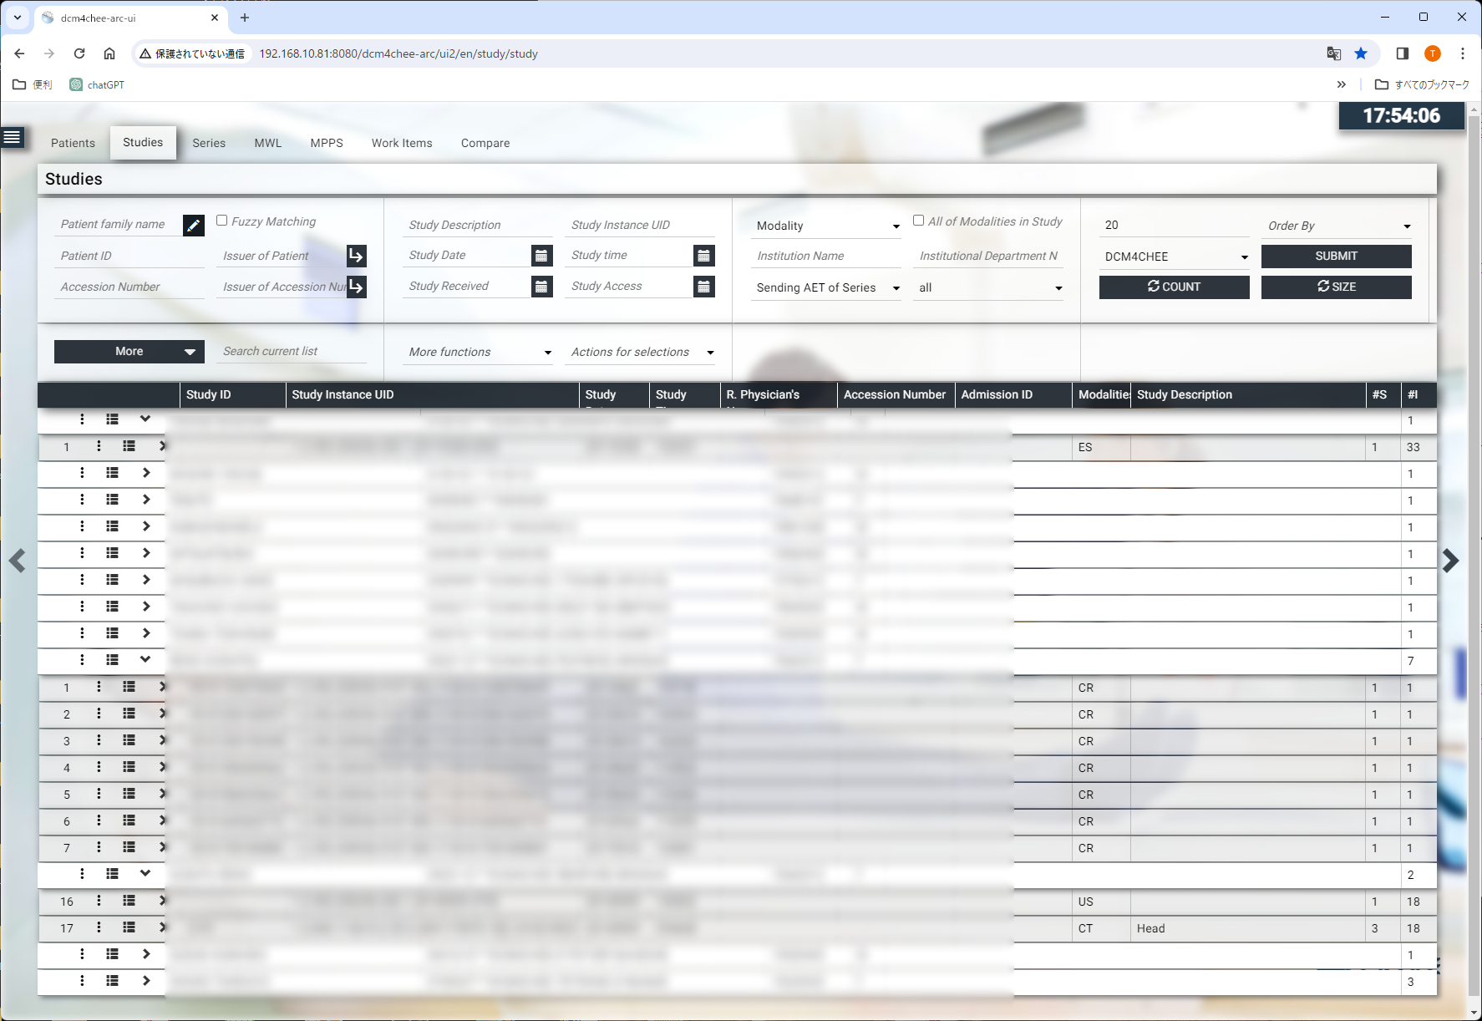1482x1021 pixels.
Task: Click the Study Access calendar icon
Action: pyautogui.click(x=703, y=287)
